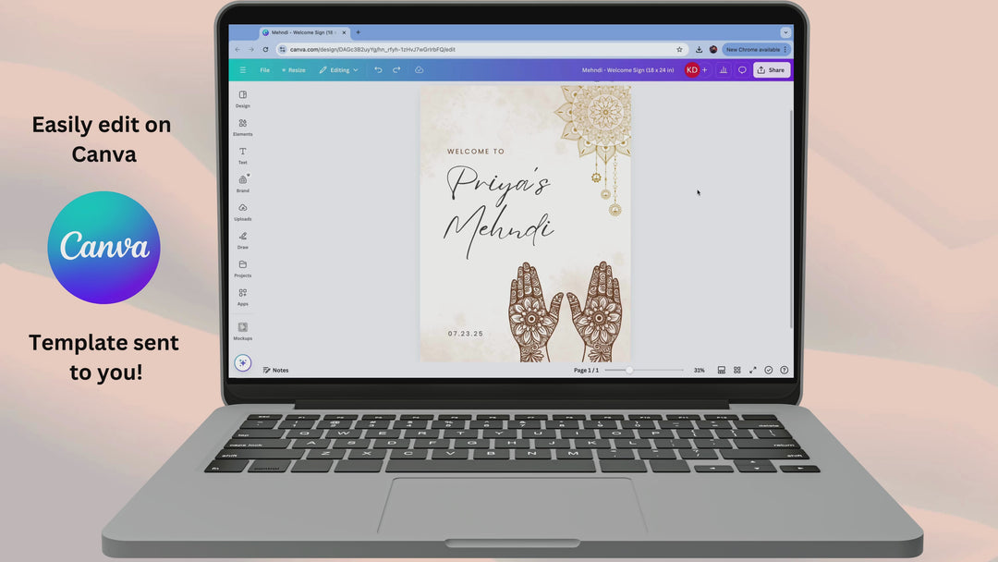Open the help question mark
The height and width of the screenshot is (562, 998).
tap(785, 370)
